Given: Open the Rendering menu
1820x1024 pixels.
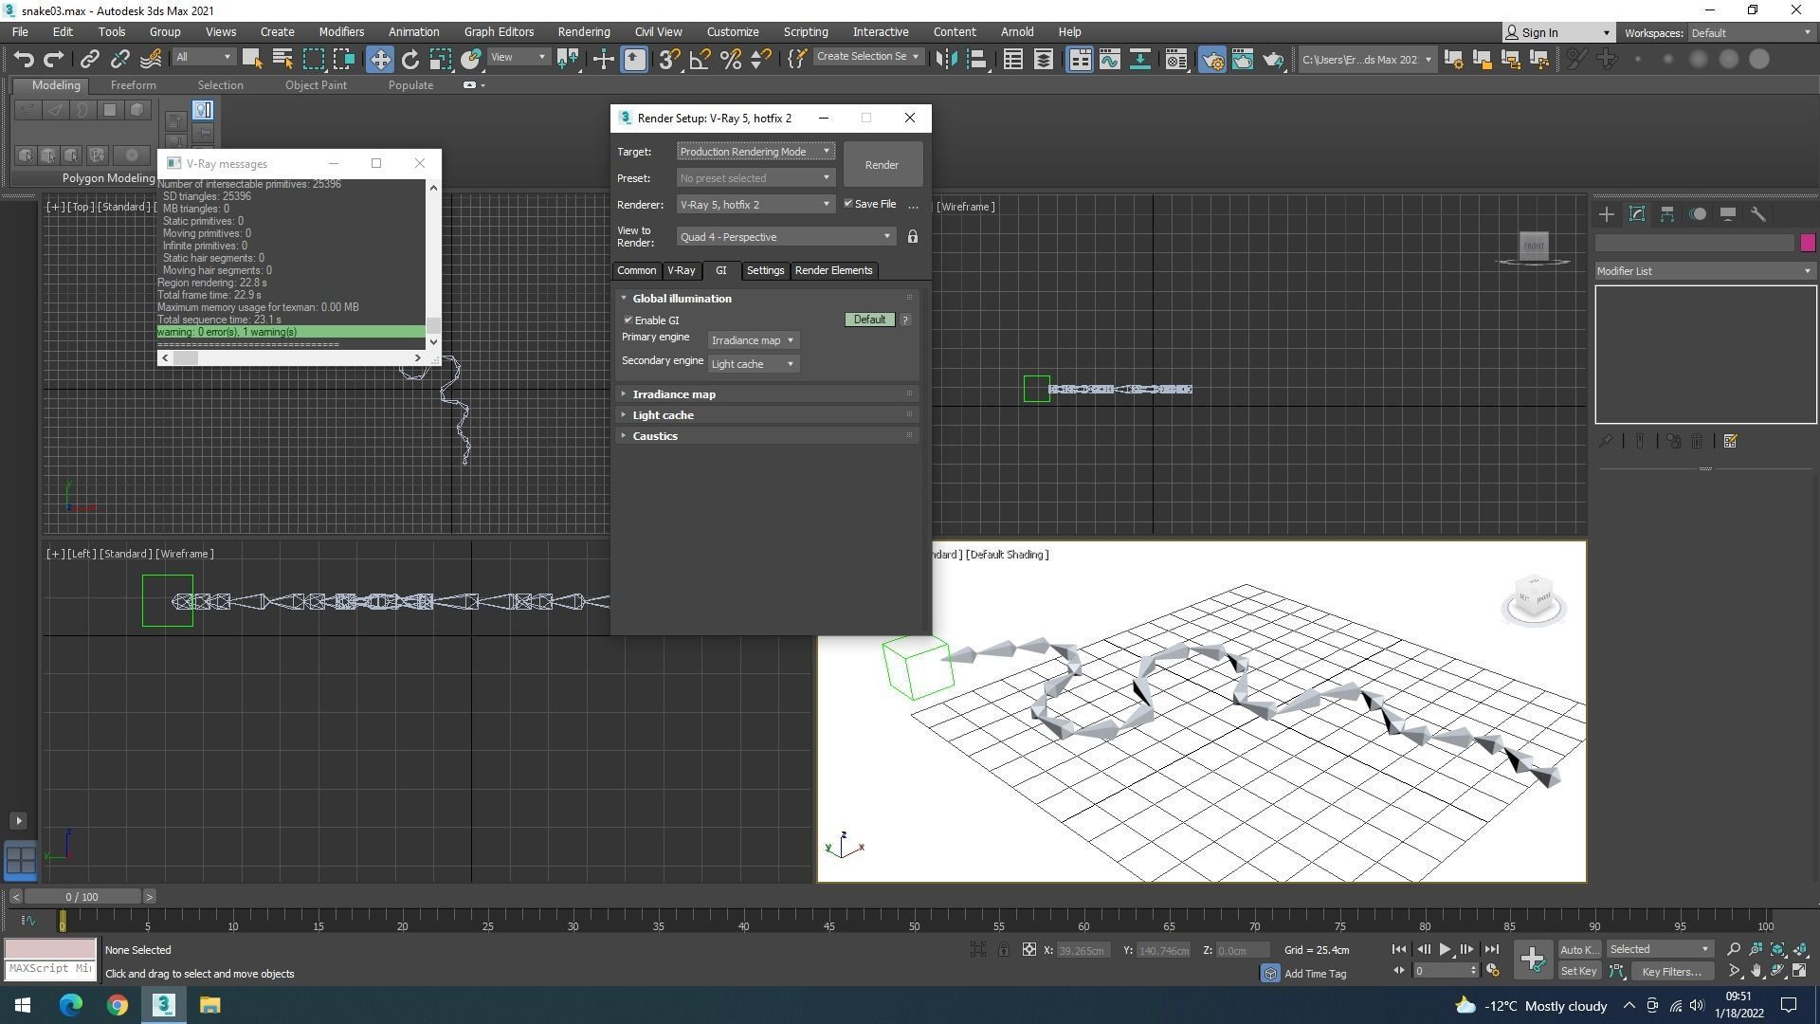Looking at the screenshot, I should 584,31.
